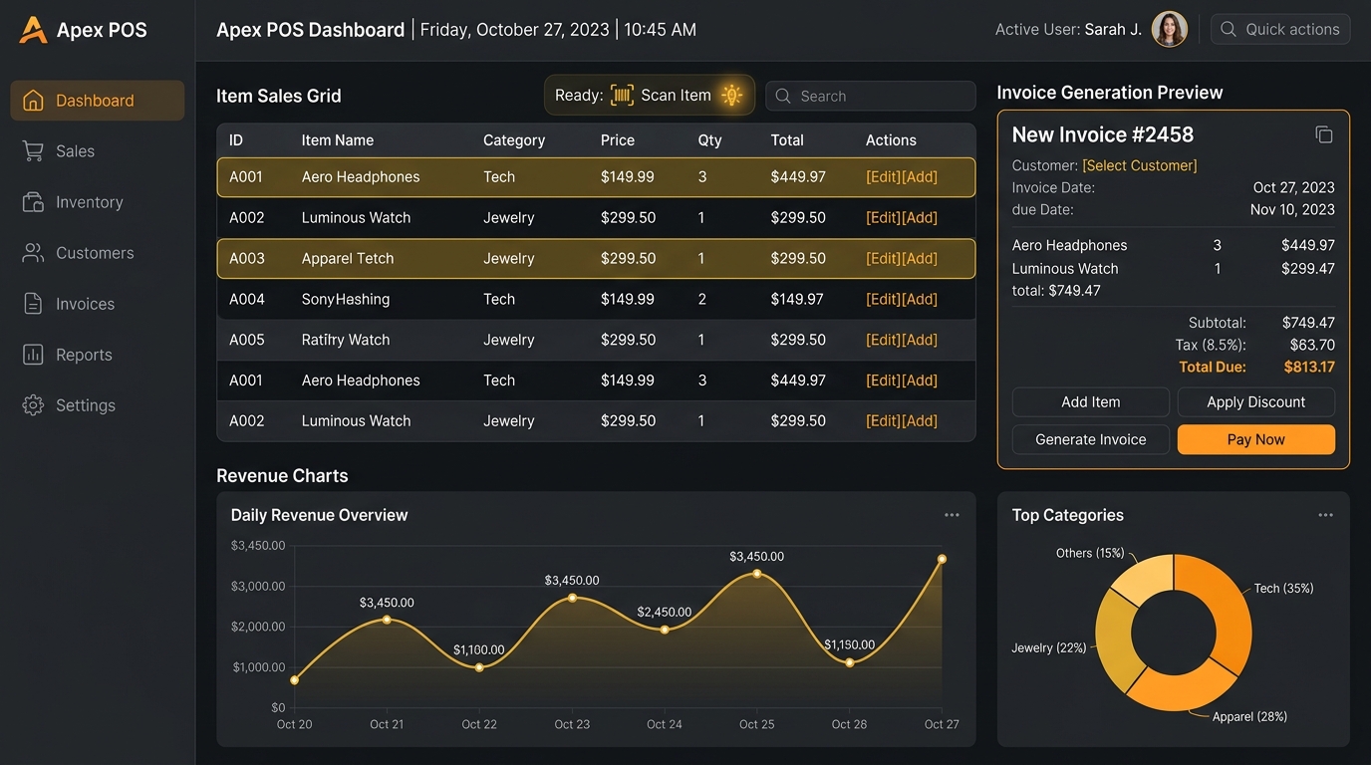This screenshot has width=1371, height=765.
Task: Sort by the Price column header
Action: [618, 140]
